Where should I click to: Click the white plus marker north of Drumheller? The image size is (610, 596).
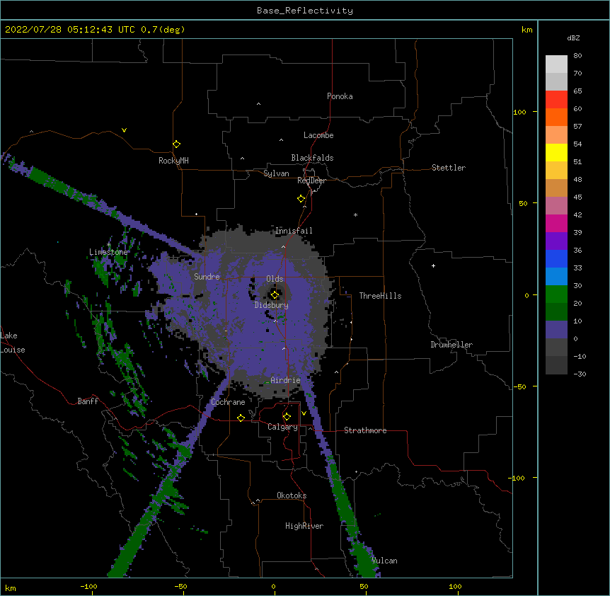coord(433,265)
